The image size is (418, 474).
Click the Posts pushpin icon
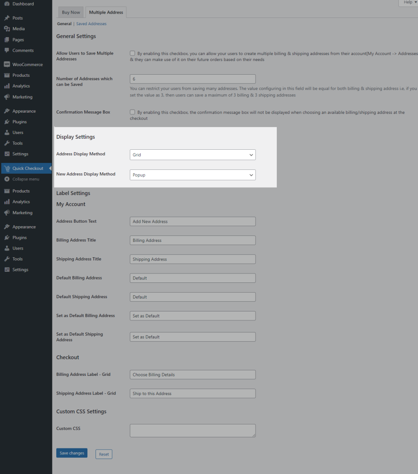[x=7, y=18]
